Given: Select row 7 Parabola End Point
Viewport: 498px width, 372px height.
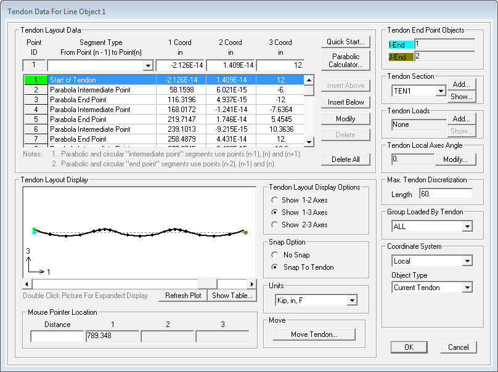Looking at the screenshot, I should click(164, 139).
